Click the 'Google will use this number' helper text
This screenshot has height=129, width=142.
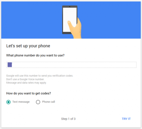pyautogui.click(x=40, y=76)
